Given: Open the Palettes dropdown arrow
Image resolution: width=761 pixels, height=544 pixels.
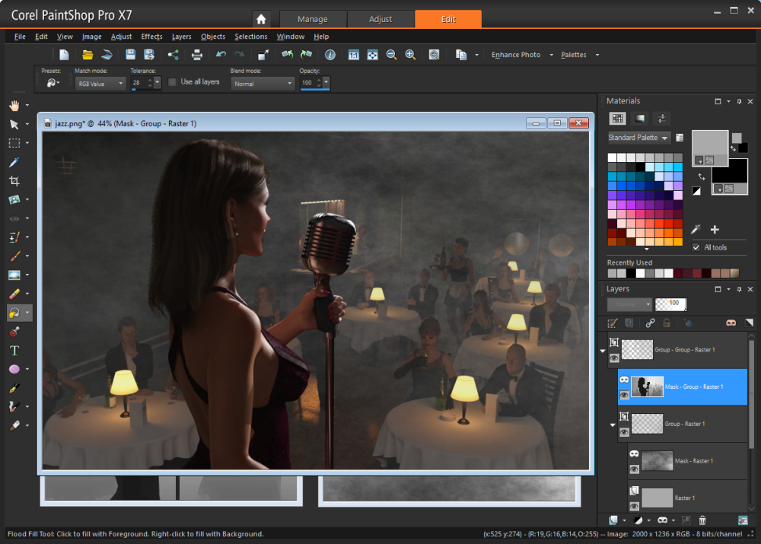Looking at the screenshot, I should [597, 55].
